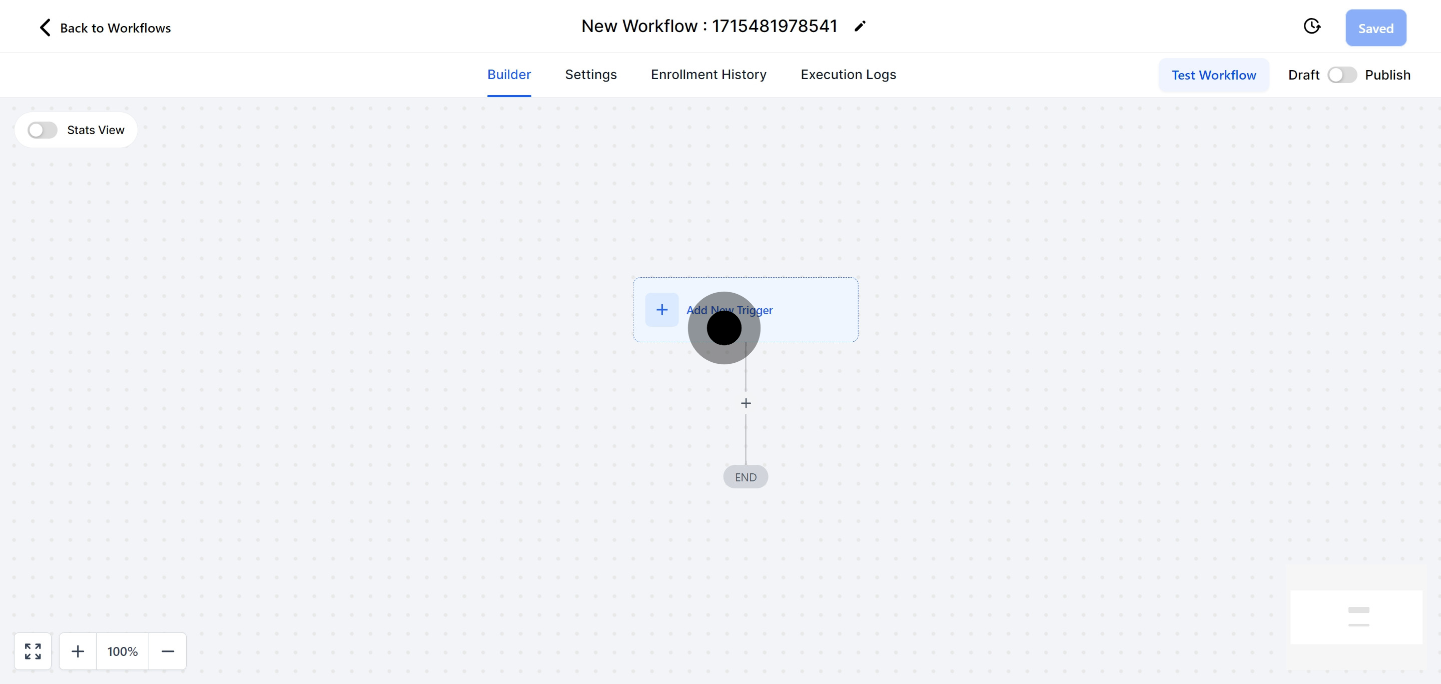Click the fit-to-screen expand icon
Screen dimensions: 1441x684
(x=33, y=651)
